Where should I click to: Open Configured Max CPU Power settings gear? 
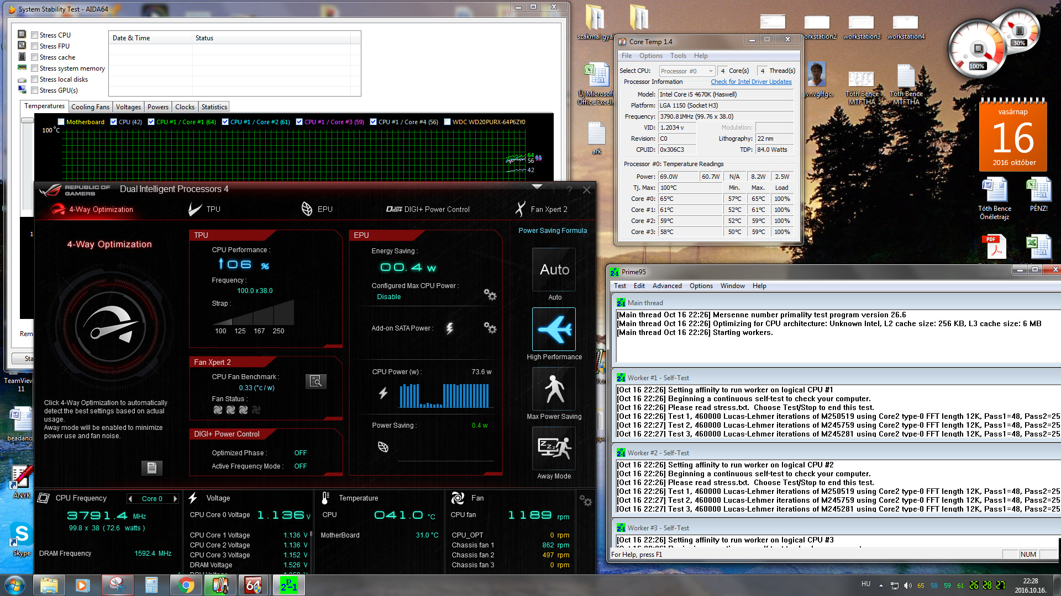[x=490, y=294]
